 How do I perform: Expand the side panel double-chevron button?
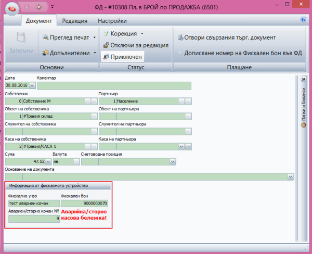point(304,79)
